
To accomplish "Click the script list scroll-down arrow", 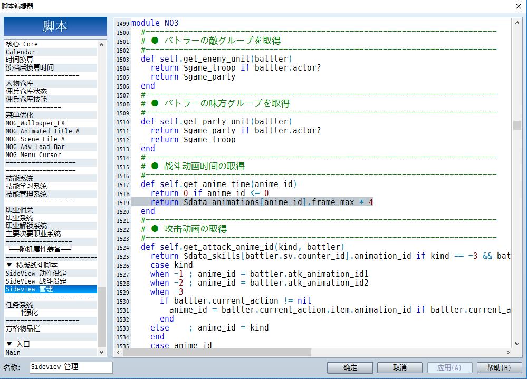I will pos(101,352).
